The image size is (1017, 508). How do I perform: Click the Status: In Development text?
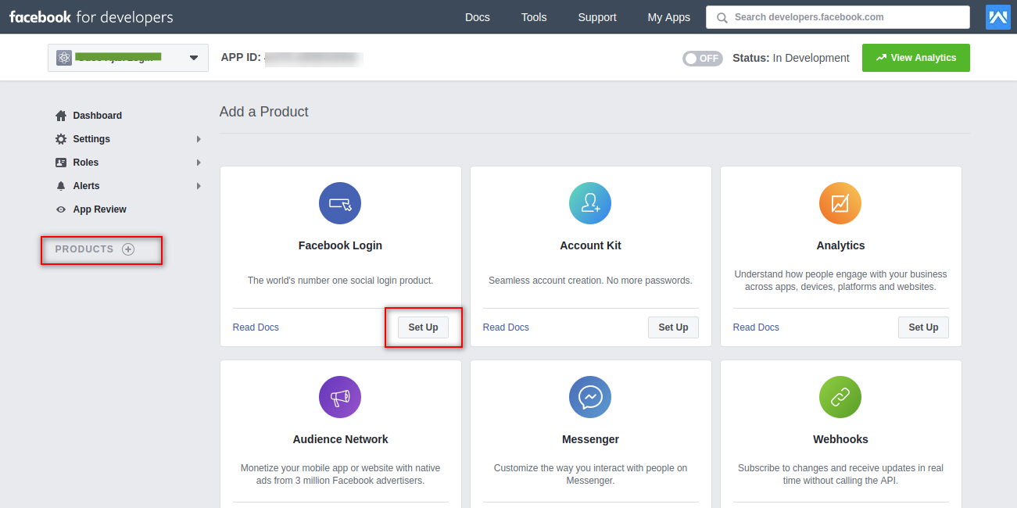click(791, 58)
